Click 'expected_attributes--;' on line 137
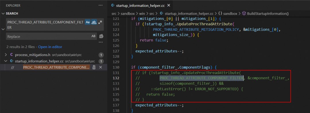Screen dimensions: 310x113 tap(159, 105)
